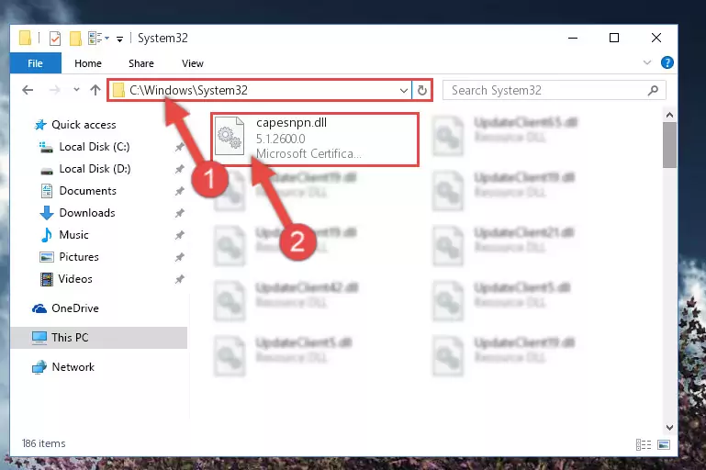Viewport: 706px width, 470px height.
Task: Maximize the System32 window
Action: 614,39
